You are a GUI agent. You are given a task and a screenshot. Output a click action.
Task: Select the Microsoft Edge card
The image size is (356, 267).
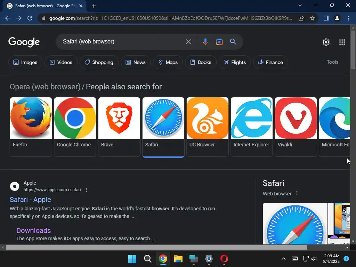pyautogui.click(x=334, y=127)
